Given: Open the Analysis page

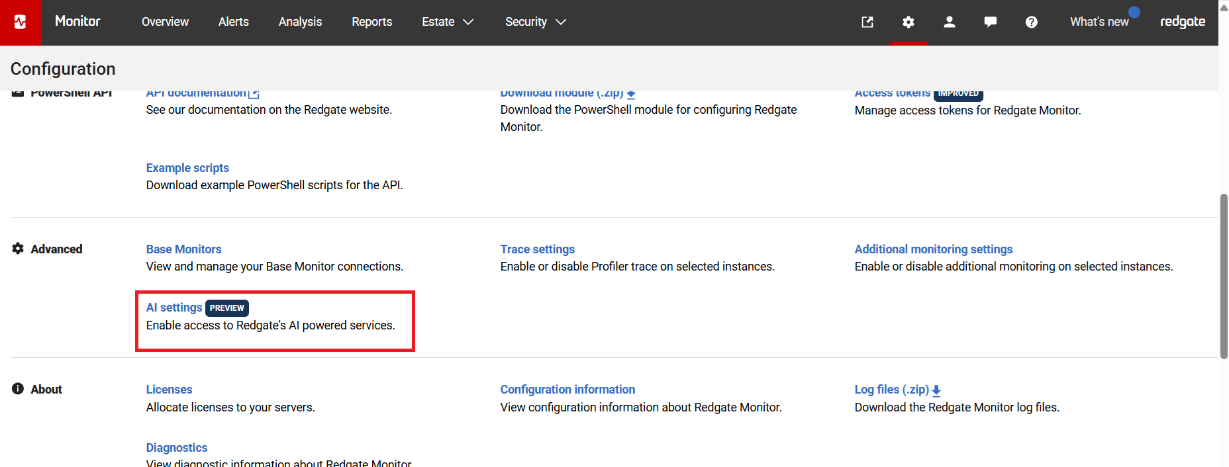Looking at the screenshot, I should click(300, 22).
